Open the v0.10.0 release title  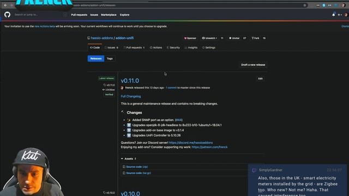(x=130, y=194)
